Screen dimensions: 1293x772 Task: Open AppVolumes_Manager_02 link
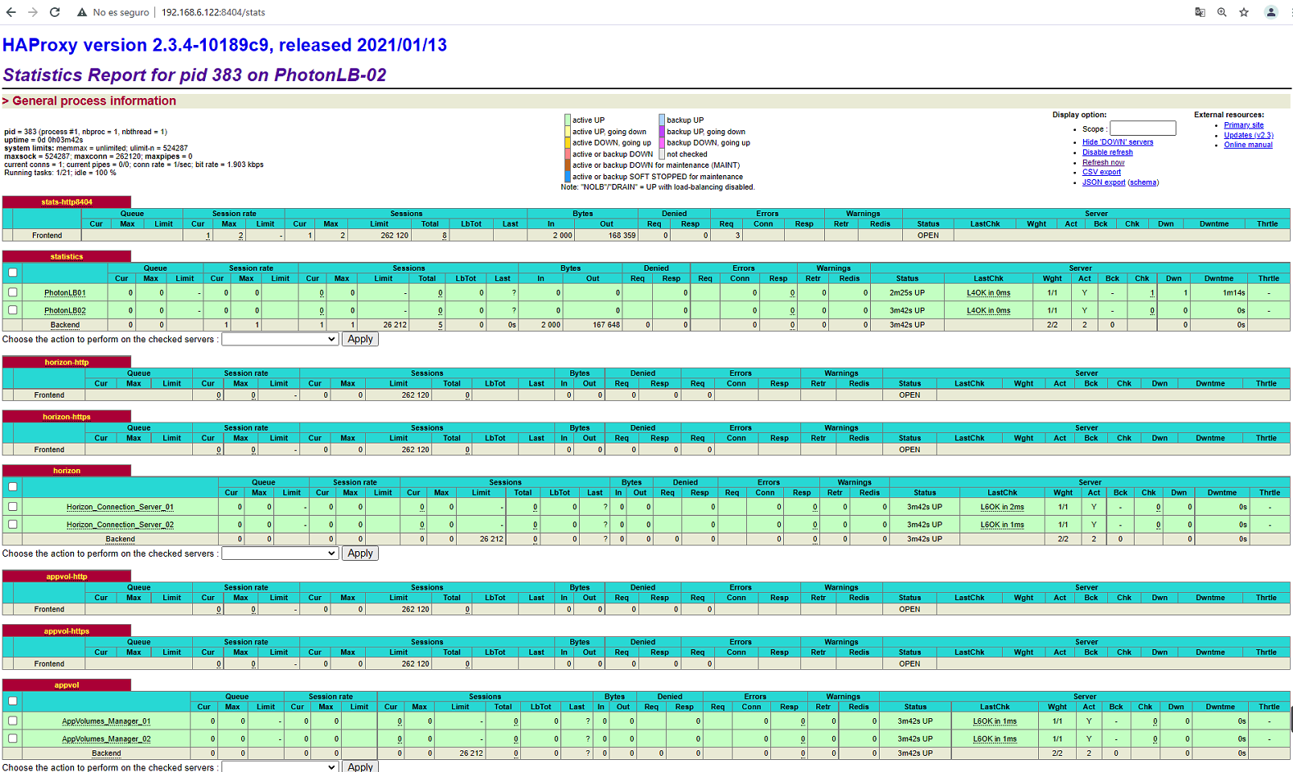click(x=106, y=739)
